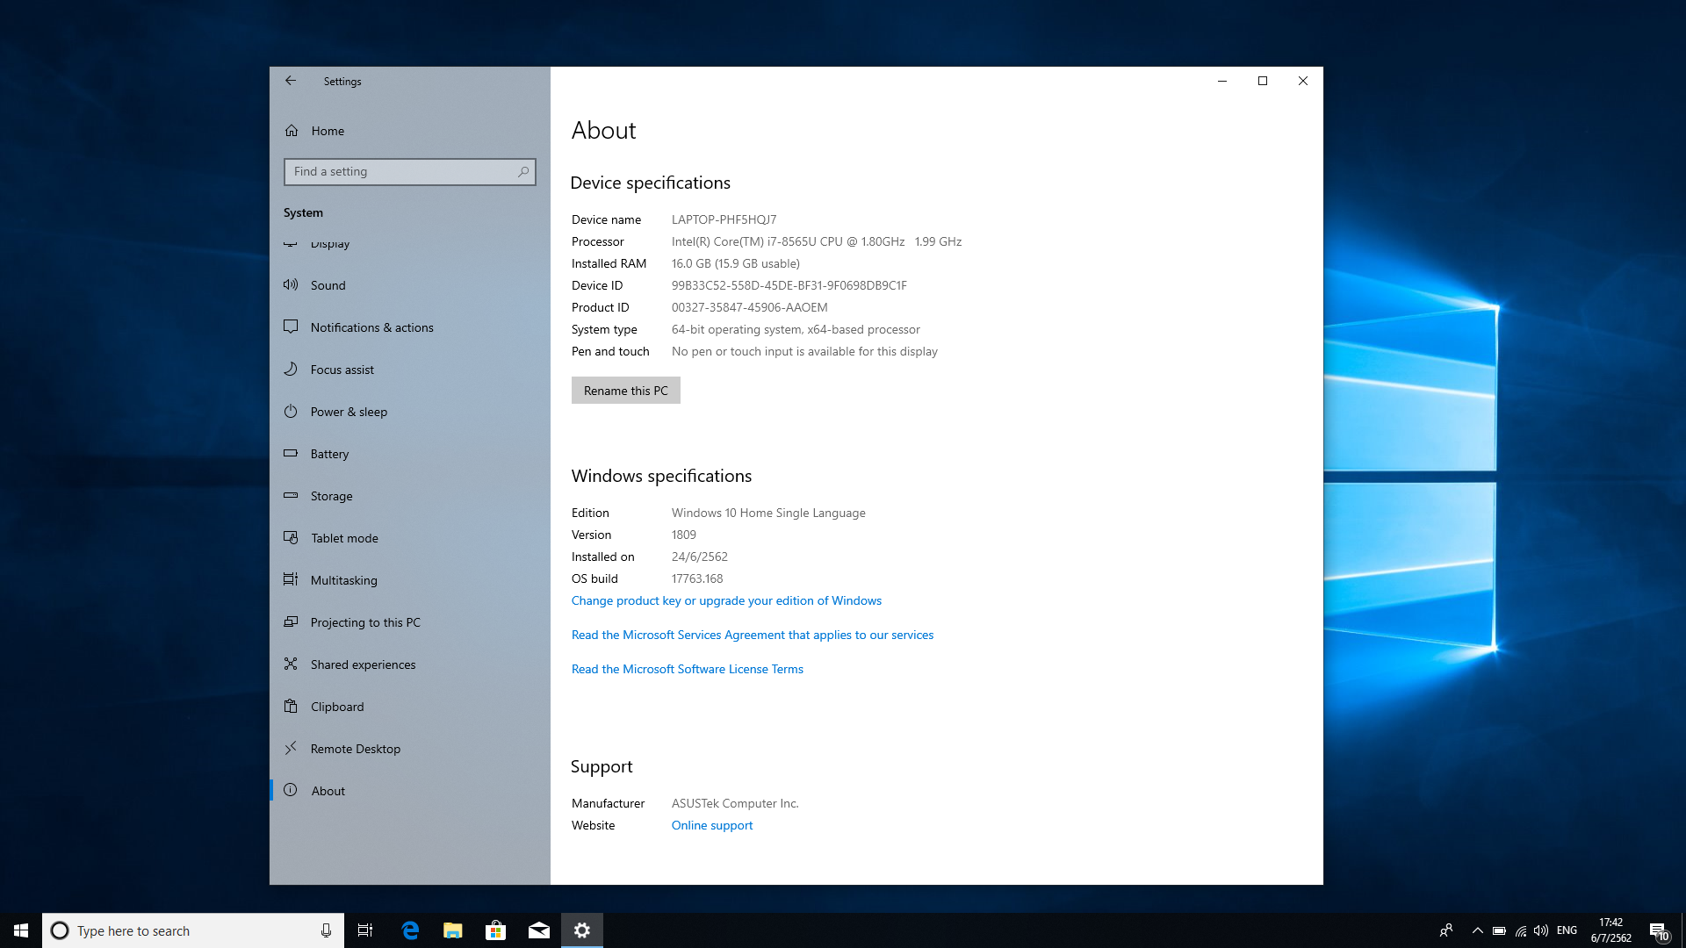
Task: Open Change product key or upgrade link
Action: (x=726, y=600)
